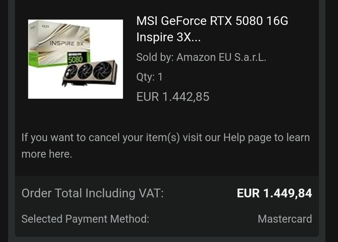Select the item price EUR 1.442,85
The width and height of the screenshot is (338, 242).
pyautogui.click(x=173, y=97)
